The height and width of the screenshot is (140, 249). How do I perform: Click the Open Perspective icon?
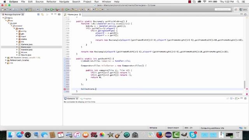(236, 9)
